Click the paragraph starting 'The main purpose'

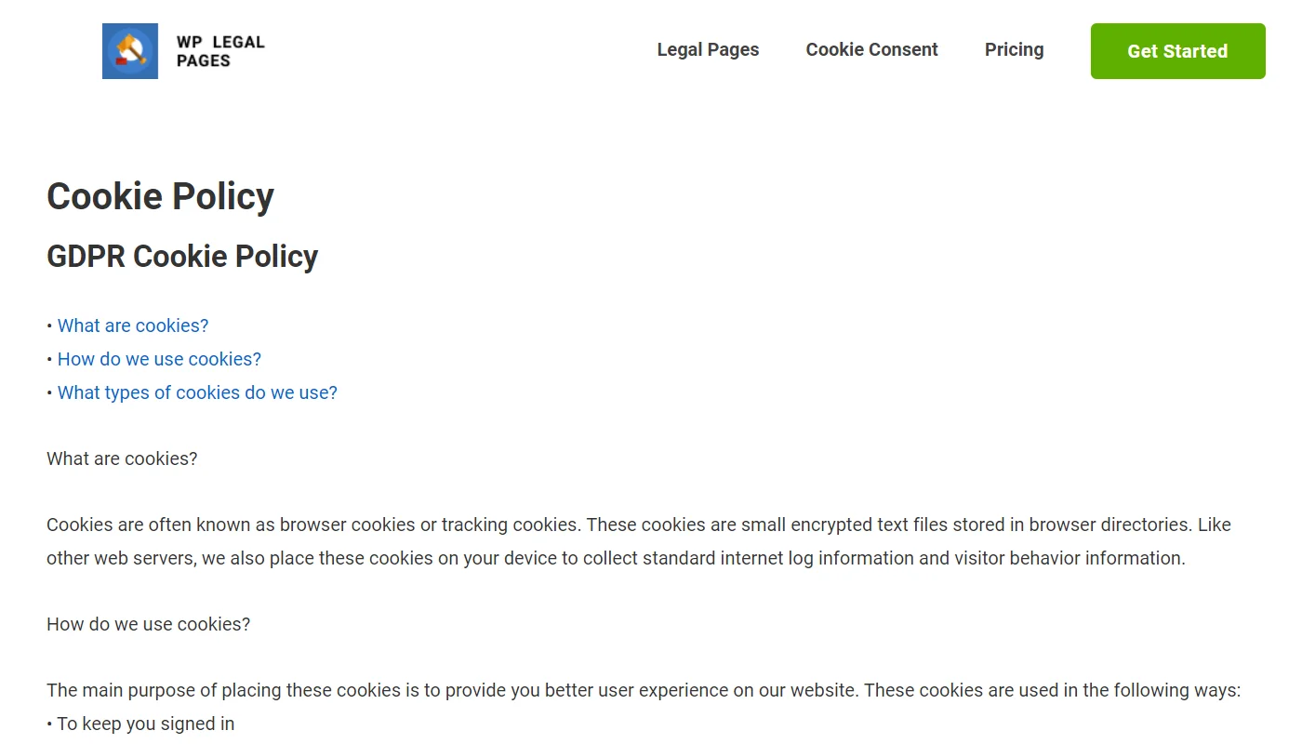point(643,690)
